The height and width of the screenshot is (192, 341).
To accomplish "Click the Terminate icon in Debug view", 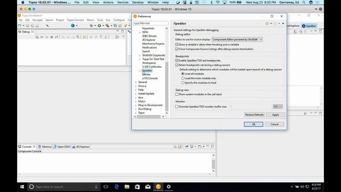I will 52,37.
